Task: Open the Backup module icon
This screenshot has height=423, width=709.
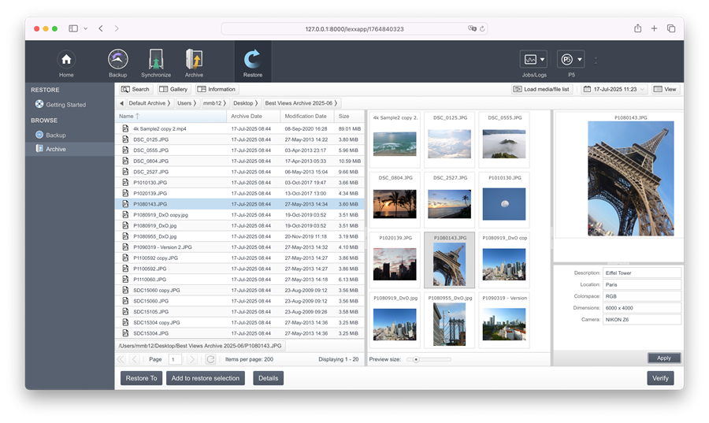Action: click(117, 61)
